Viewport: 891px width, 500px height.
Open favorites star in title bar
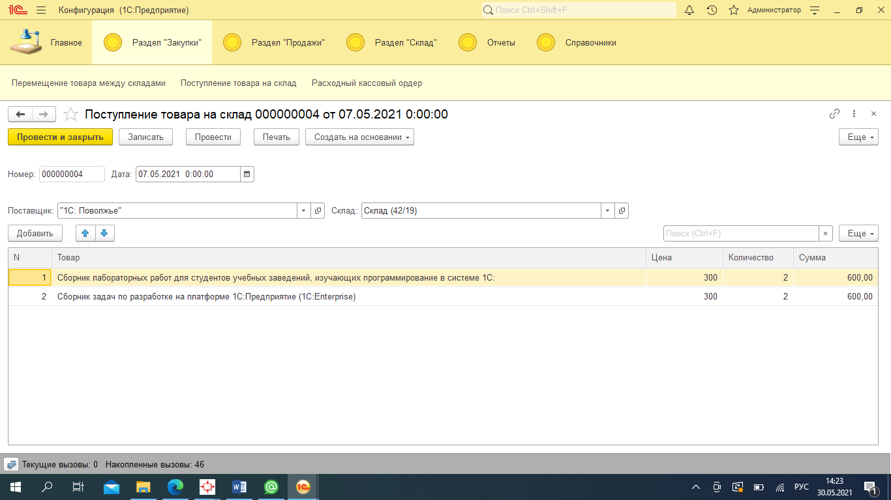click(x=734, y=10)
